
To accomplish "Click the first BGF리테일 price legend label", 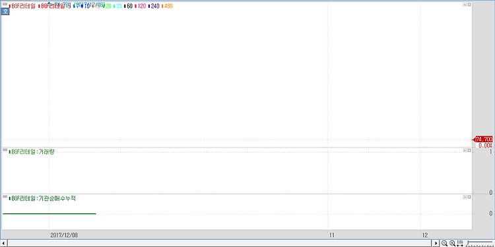I will (x=22, y=7).
